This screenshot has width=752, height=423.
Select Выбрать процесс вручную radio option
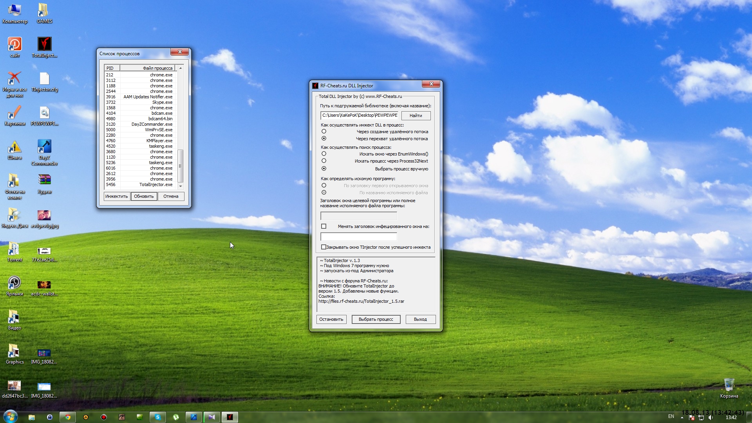pos(324,169)
